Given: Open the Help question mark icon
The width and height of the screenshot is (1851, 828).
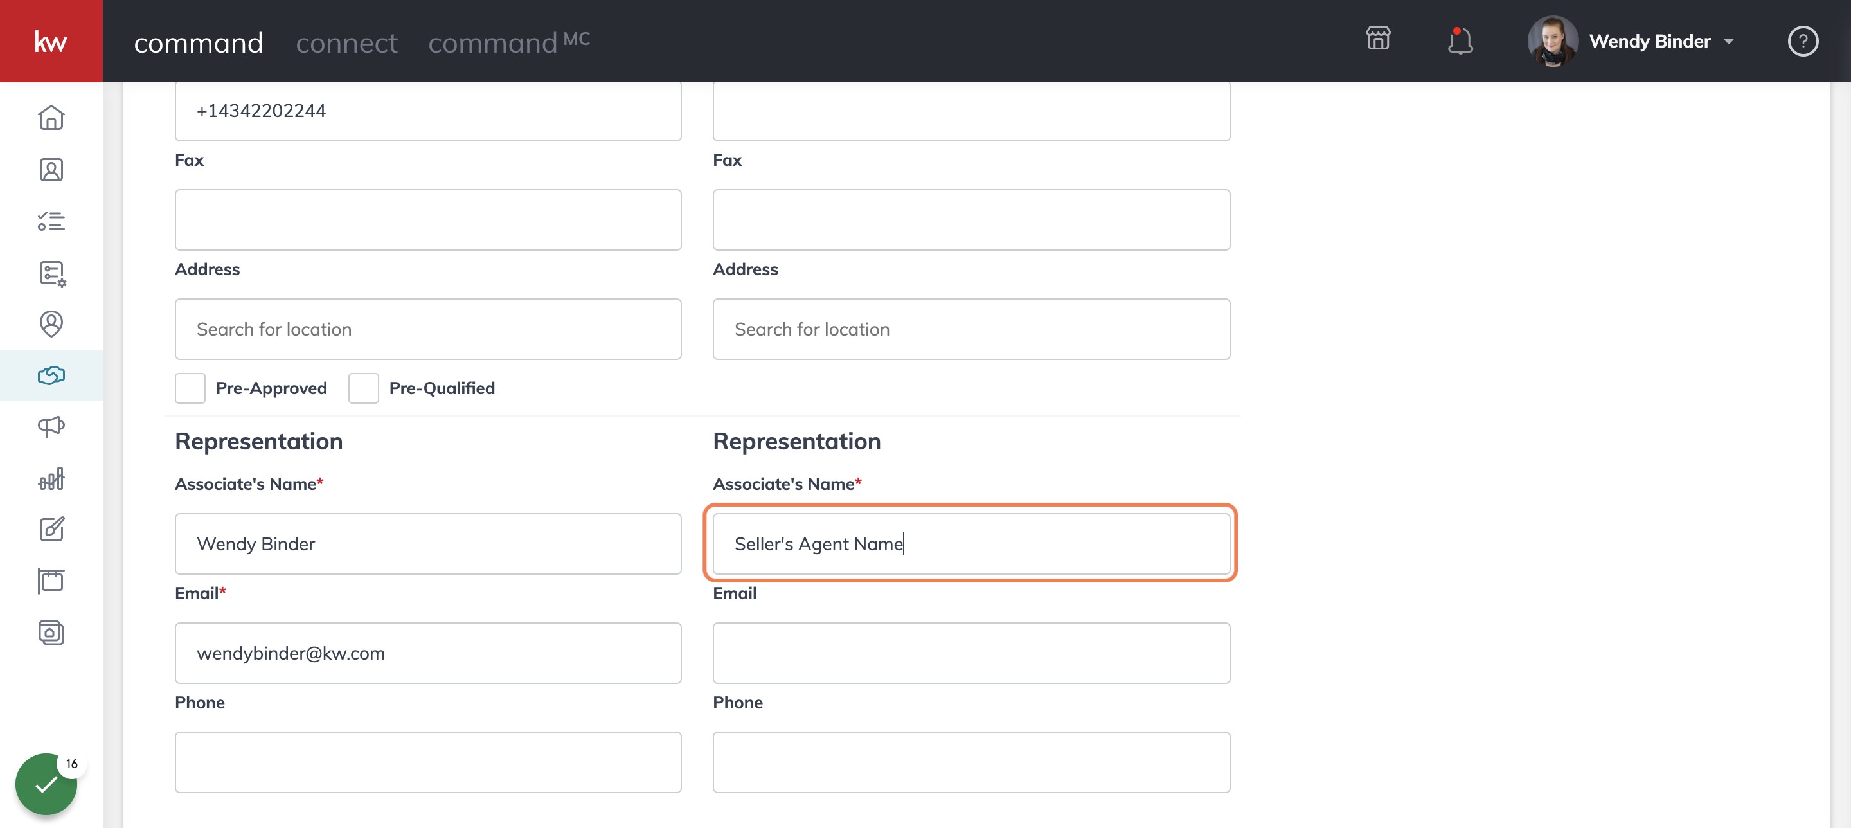Looking at the screenshot, I should click(1802, 41).
